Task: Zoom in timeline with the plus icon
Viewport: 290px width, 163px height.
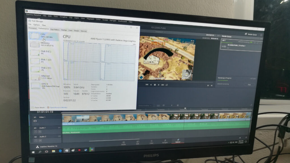Action: pos(178,105)
